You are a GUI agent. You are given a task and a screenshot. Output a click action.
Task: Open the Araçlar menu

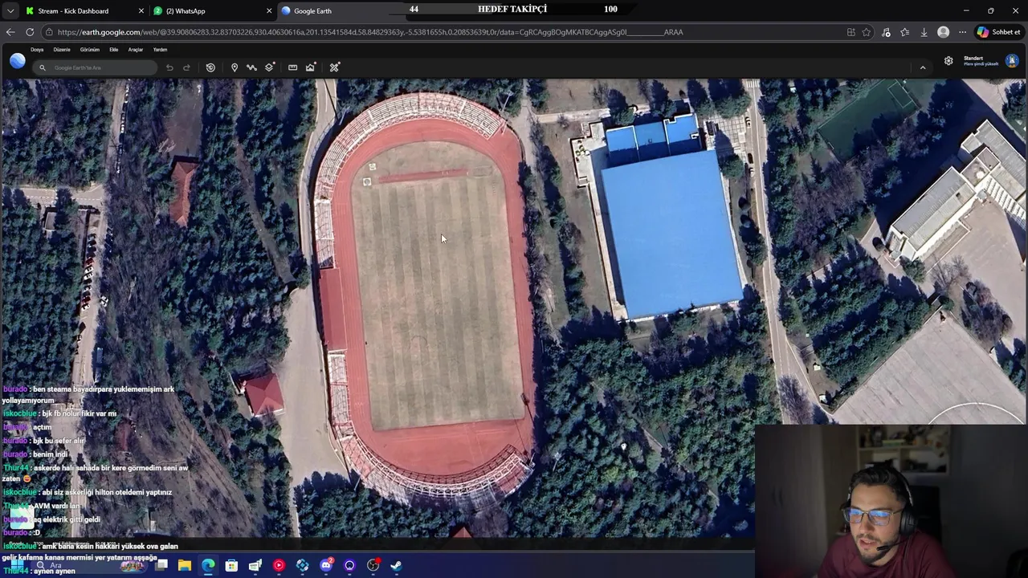click(136, 50)
